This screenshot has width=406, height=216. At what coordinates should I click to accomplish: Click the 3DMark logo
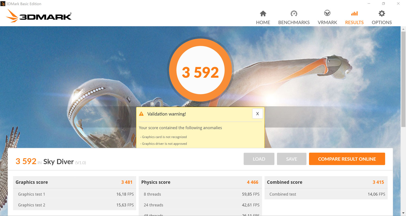click(39, 16)
